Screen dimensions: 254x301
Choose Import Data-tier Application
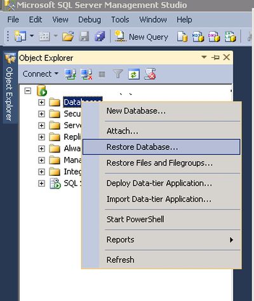pos(161,199)
